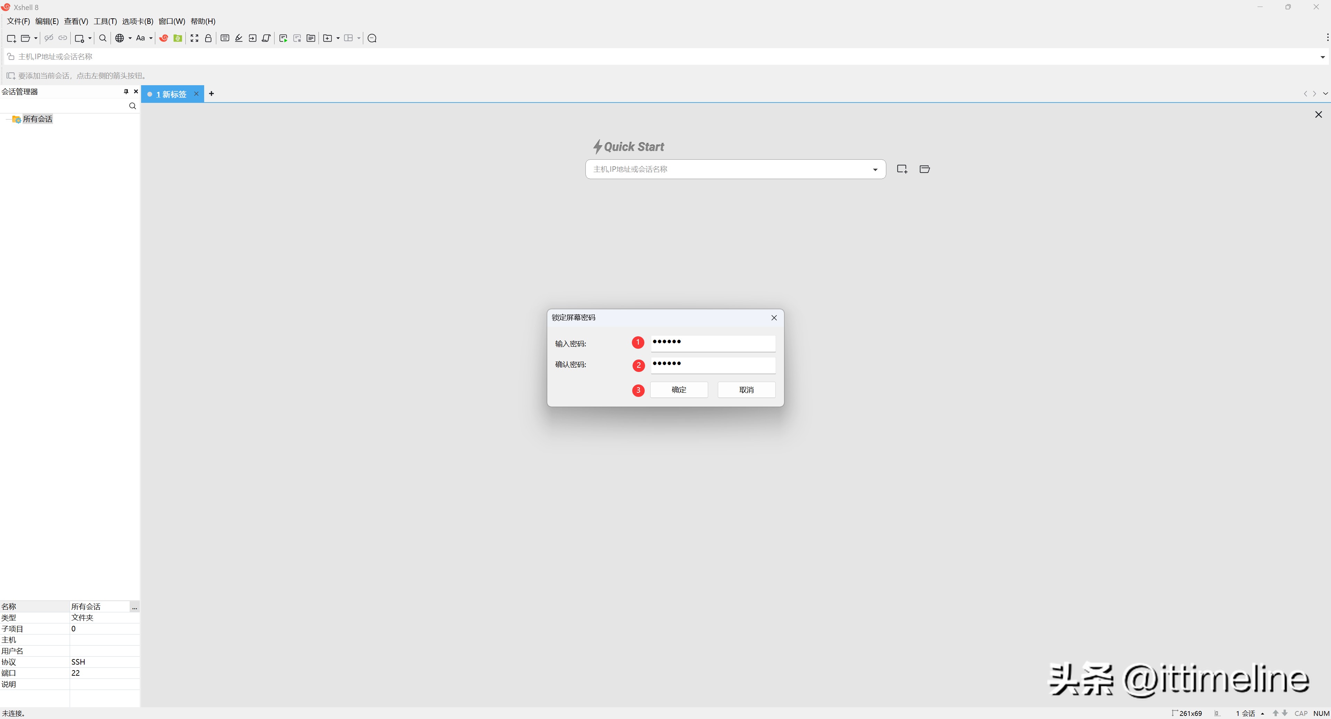The height and width of the screenshot is (719, 1331).
Task: Click the new session toolbar icon
Action: click(11, 38)
